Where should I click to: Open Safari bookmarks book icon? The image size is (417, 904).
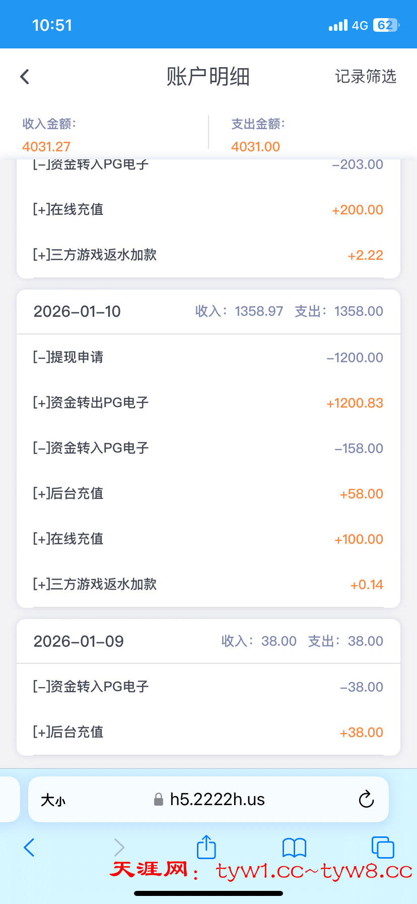[294, 847]
